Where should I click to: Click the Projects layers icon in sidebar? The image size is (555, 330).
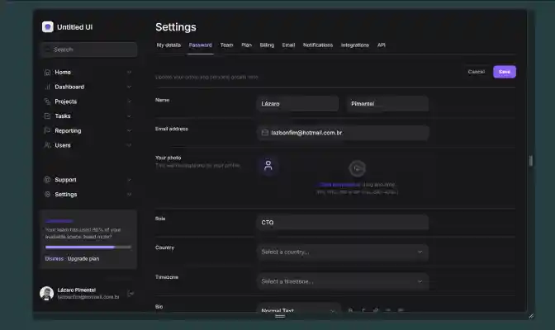(x=47, y=101)
